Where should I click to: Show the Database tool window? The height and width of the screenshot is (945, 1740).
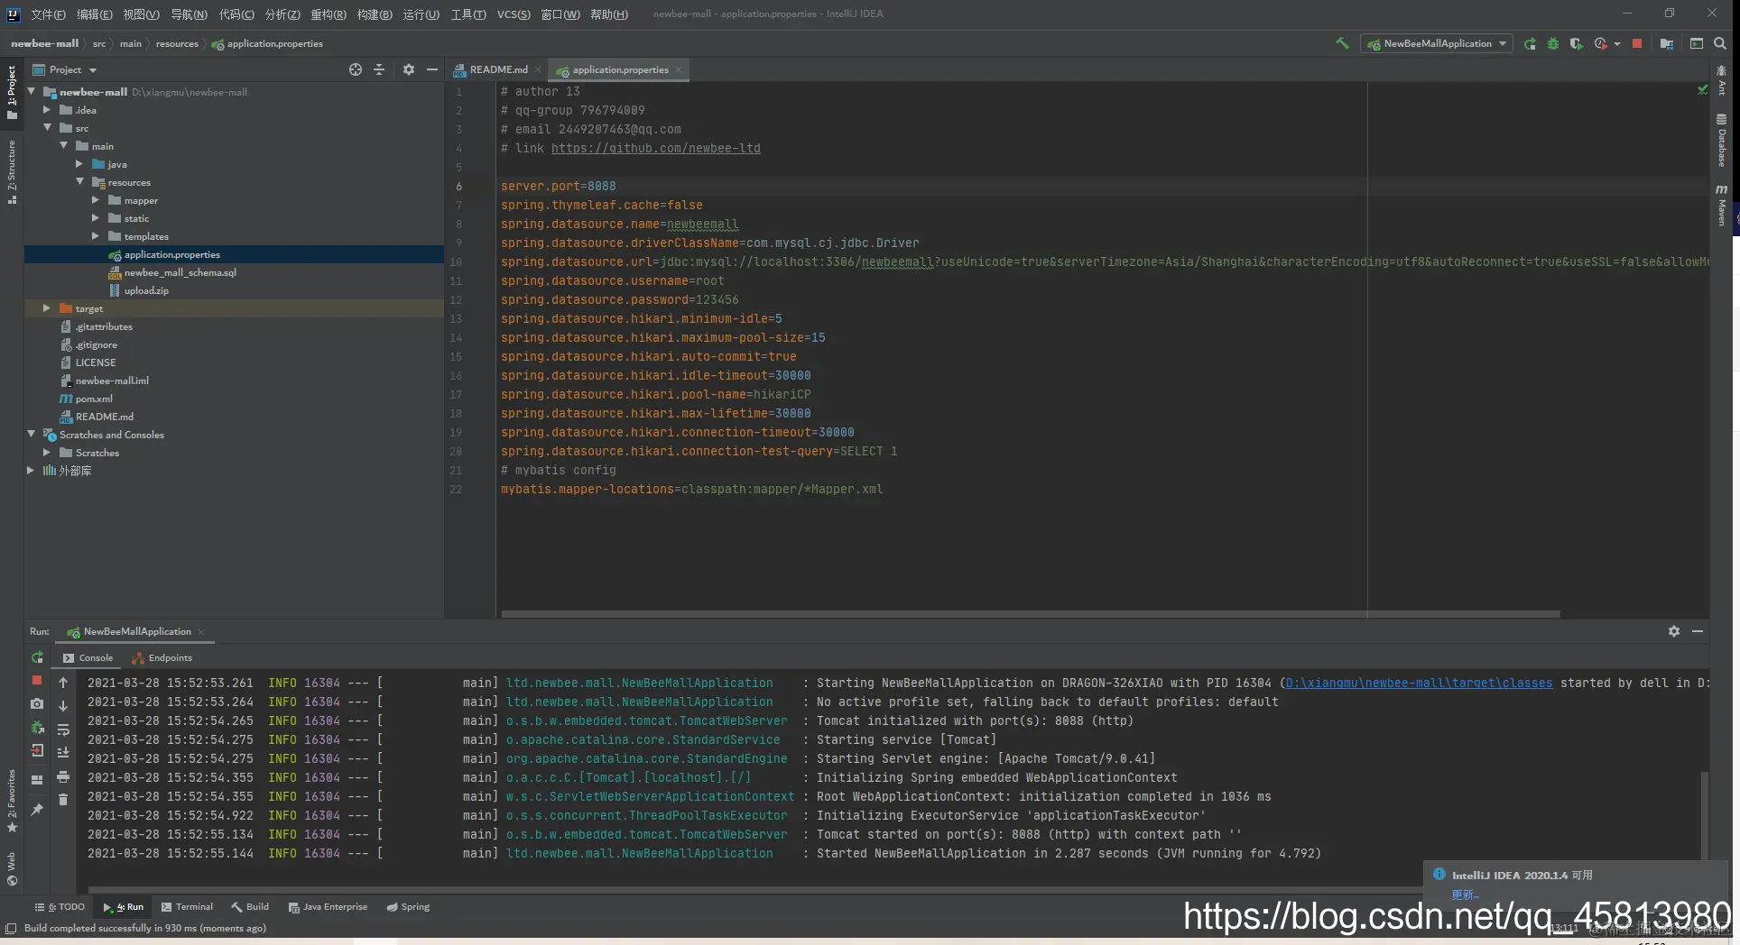1722,140
